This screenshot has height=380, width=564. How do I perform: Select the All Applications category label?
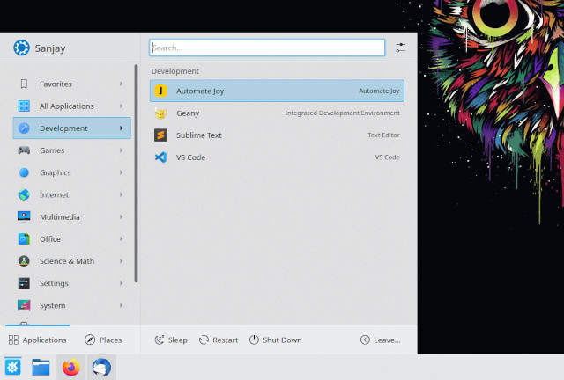point(67,106)
